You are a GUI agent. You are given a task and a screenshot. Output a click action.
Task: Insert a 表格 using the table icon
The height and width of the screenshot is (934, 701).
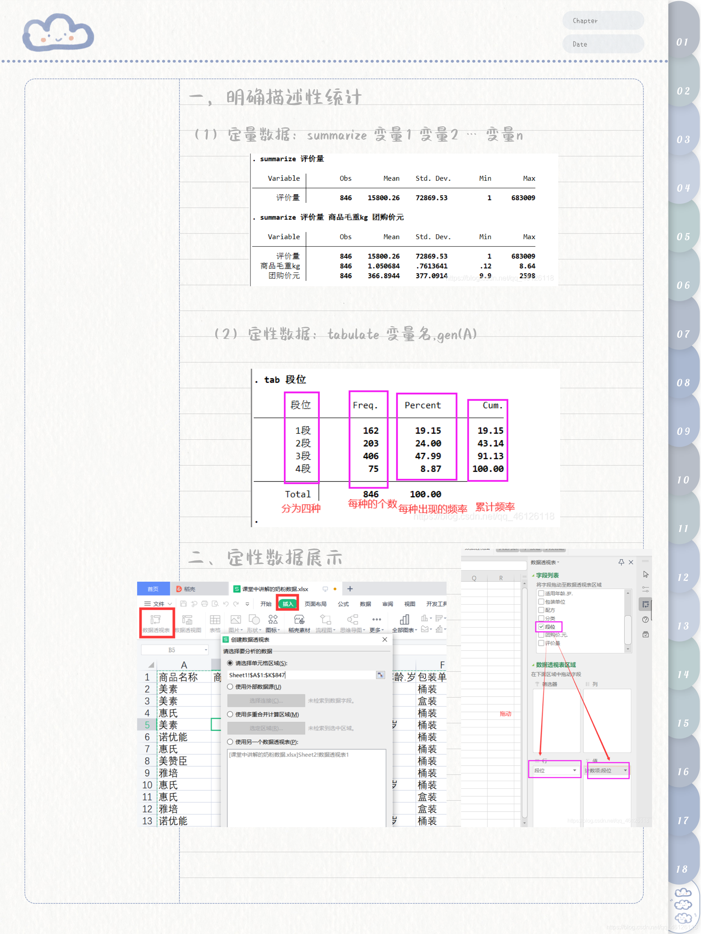215,622
